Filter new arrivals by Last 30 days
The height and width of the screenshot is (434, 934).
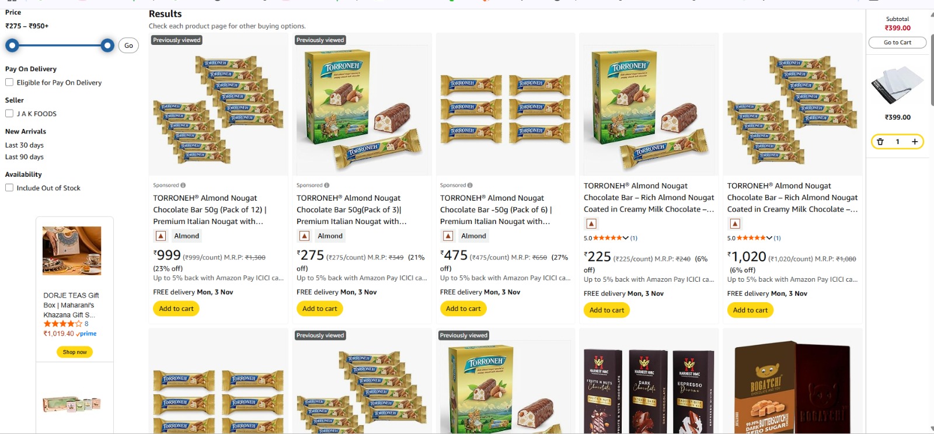coord(25,145)
